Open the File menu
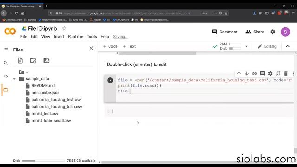The width and height of the screenshot is (297, 167). click(24, 37)
